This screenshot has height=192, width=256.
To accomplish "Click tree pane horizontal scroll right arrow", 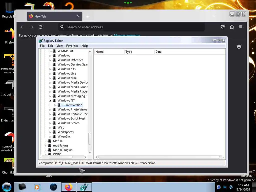I will coord(85,157).
